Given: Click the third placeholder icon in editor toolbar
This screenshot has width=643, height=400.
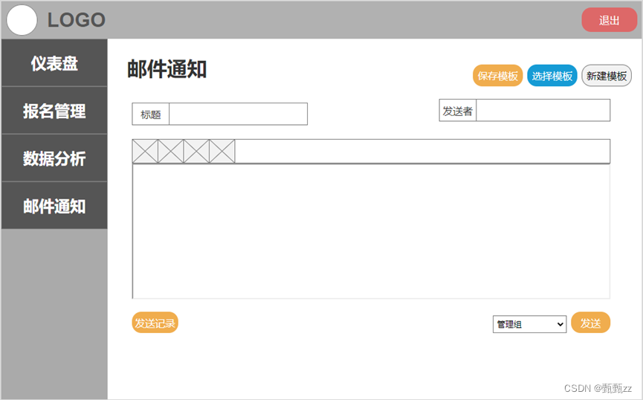Looking at the screenshot, I should click(x=196, y=152).
